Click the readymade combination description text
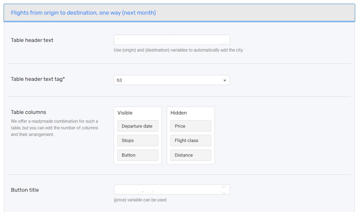Screen dimensions: 358x212 click(54, 128)
